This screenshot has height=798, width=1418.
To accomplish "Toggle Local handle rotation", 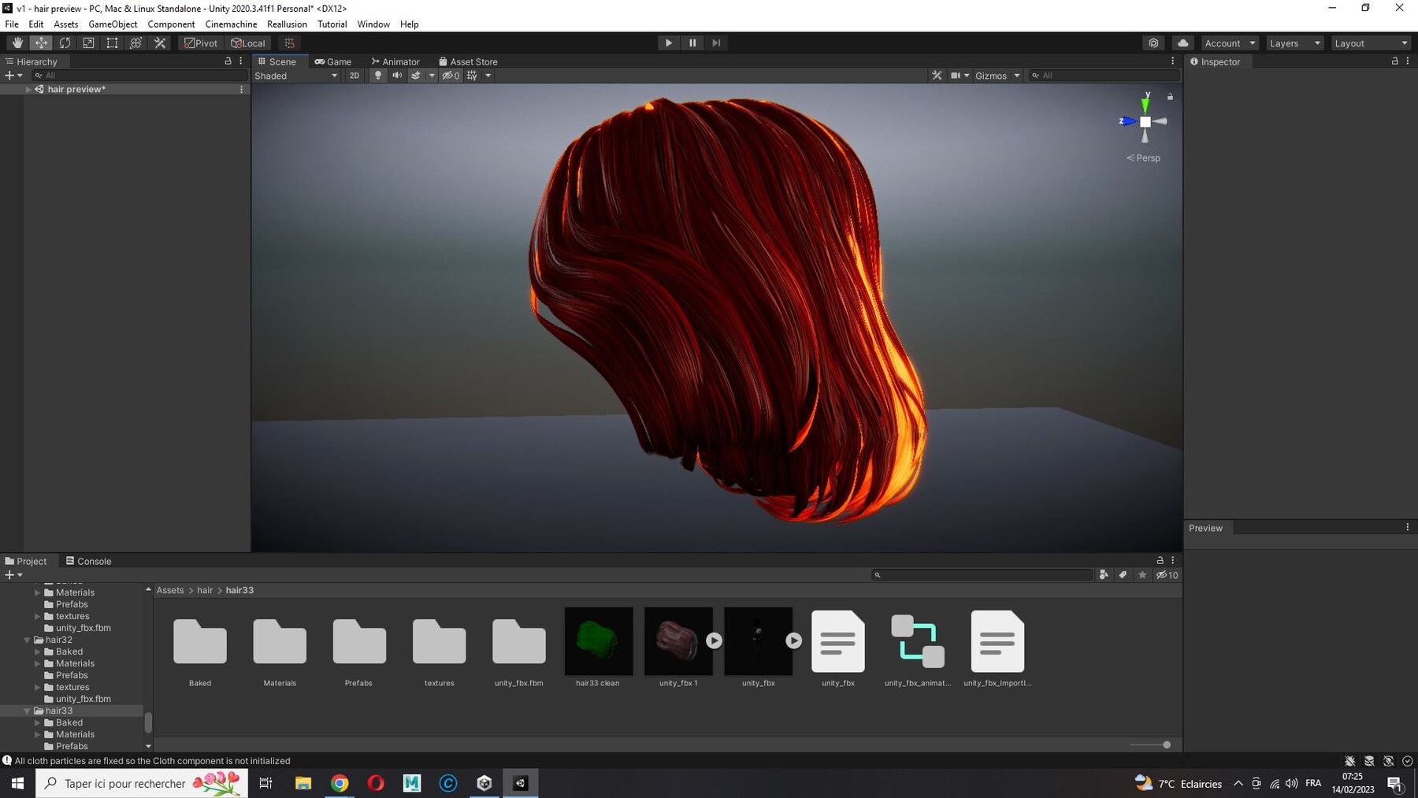I will (248, 43).
